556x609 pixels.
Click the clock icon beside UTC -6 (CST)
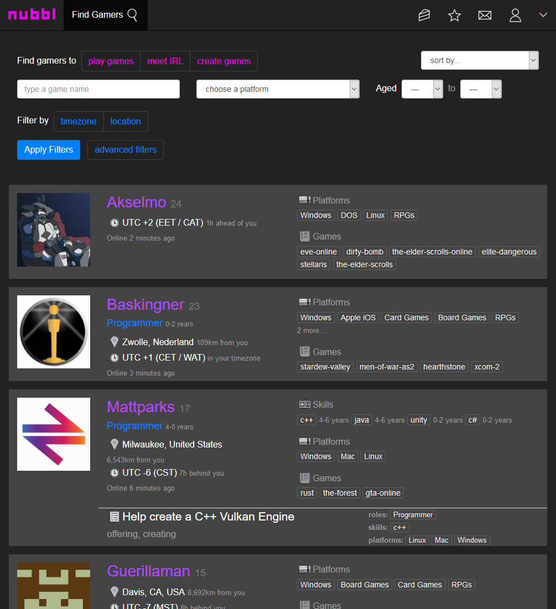[114, 473]
